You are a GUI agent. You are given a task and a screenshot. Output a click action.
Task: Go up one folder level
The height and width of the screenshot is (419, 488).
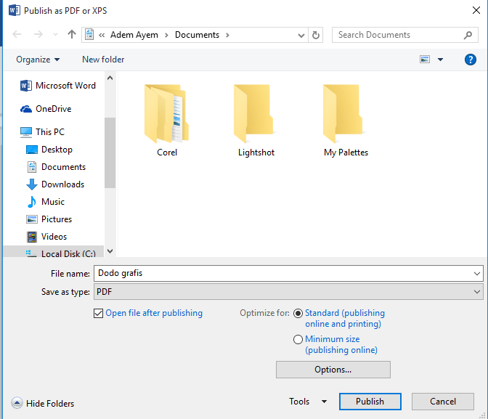[x=72, y=34]
